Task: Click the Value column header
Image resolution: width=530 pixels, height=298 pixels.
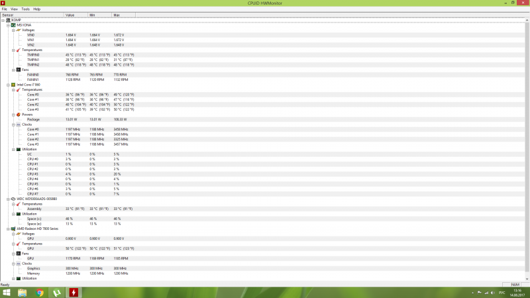Action: pyautogui.click(x=76, y=15)
